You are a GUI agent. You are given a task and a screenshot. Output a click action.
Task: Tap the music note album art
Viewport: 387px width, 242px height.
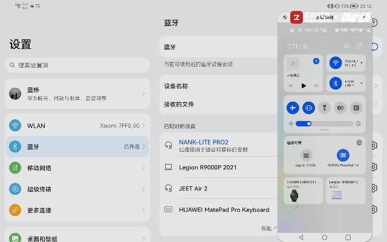tap(293, 64)
